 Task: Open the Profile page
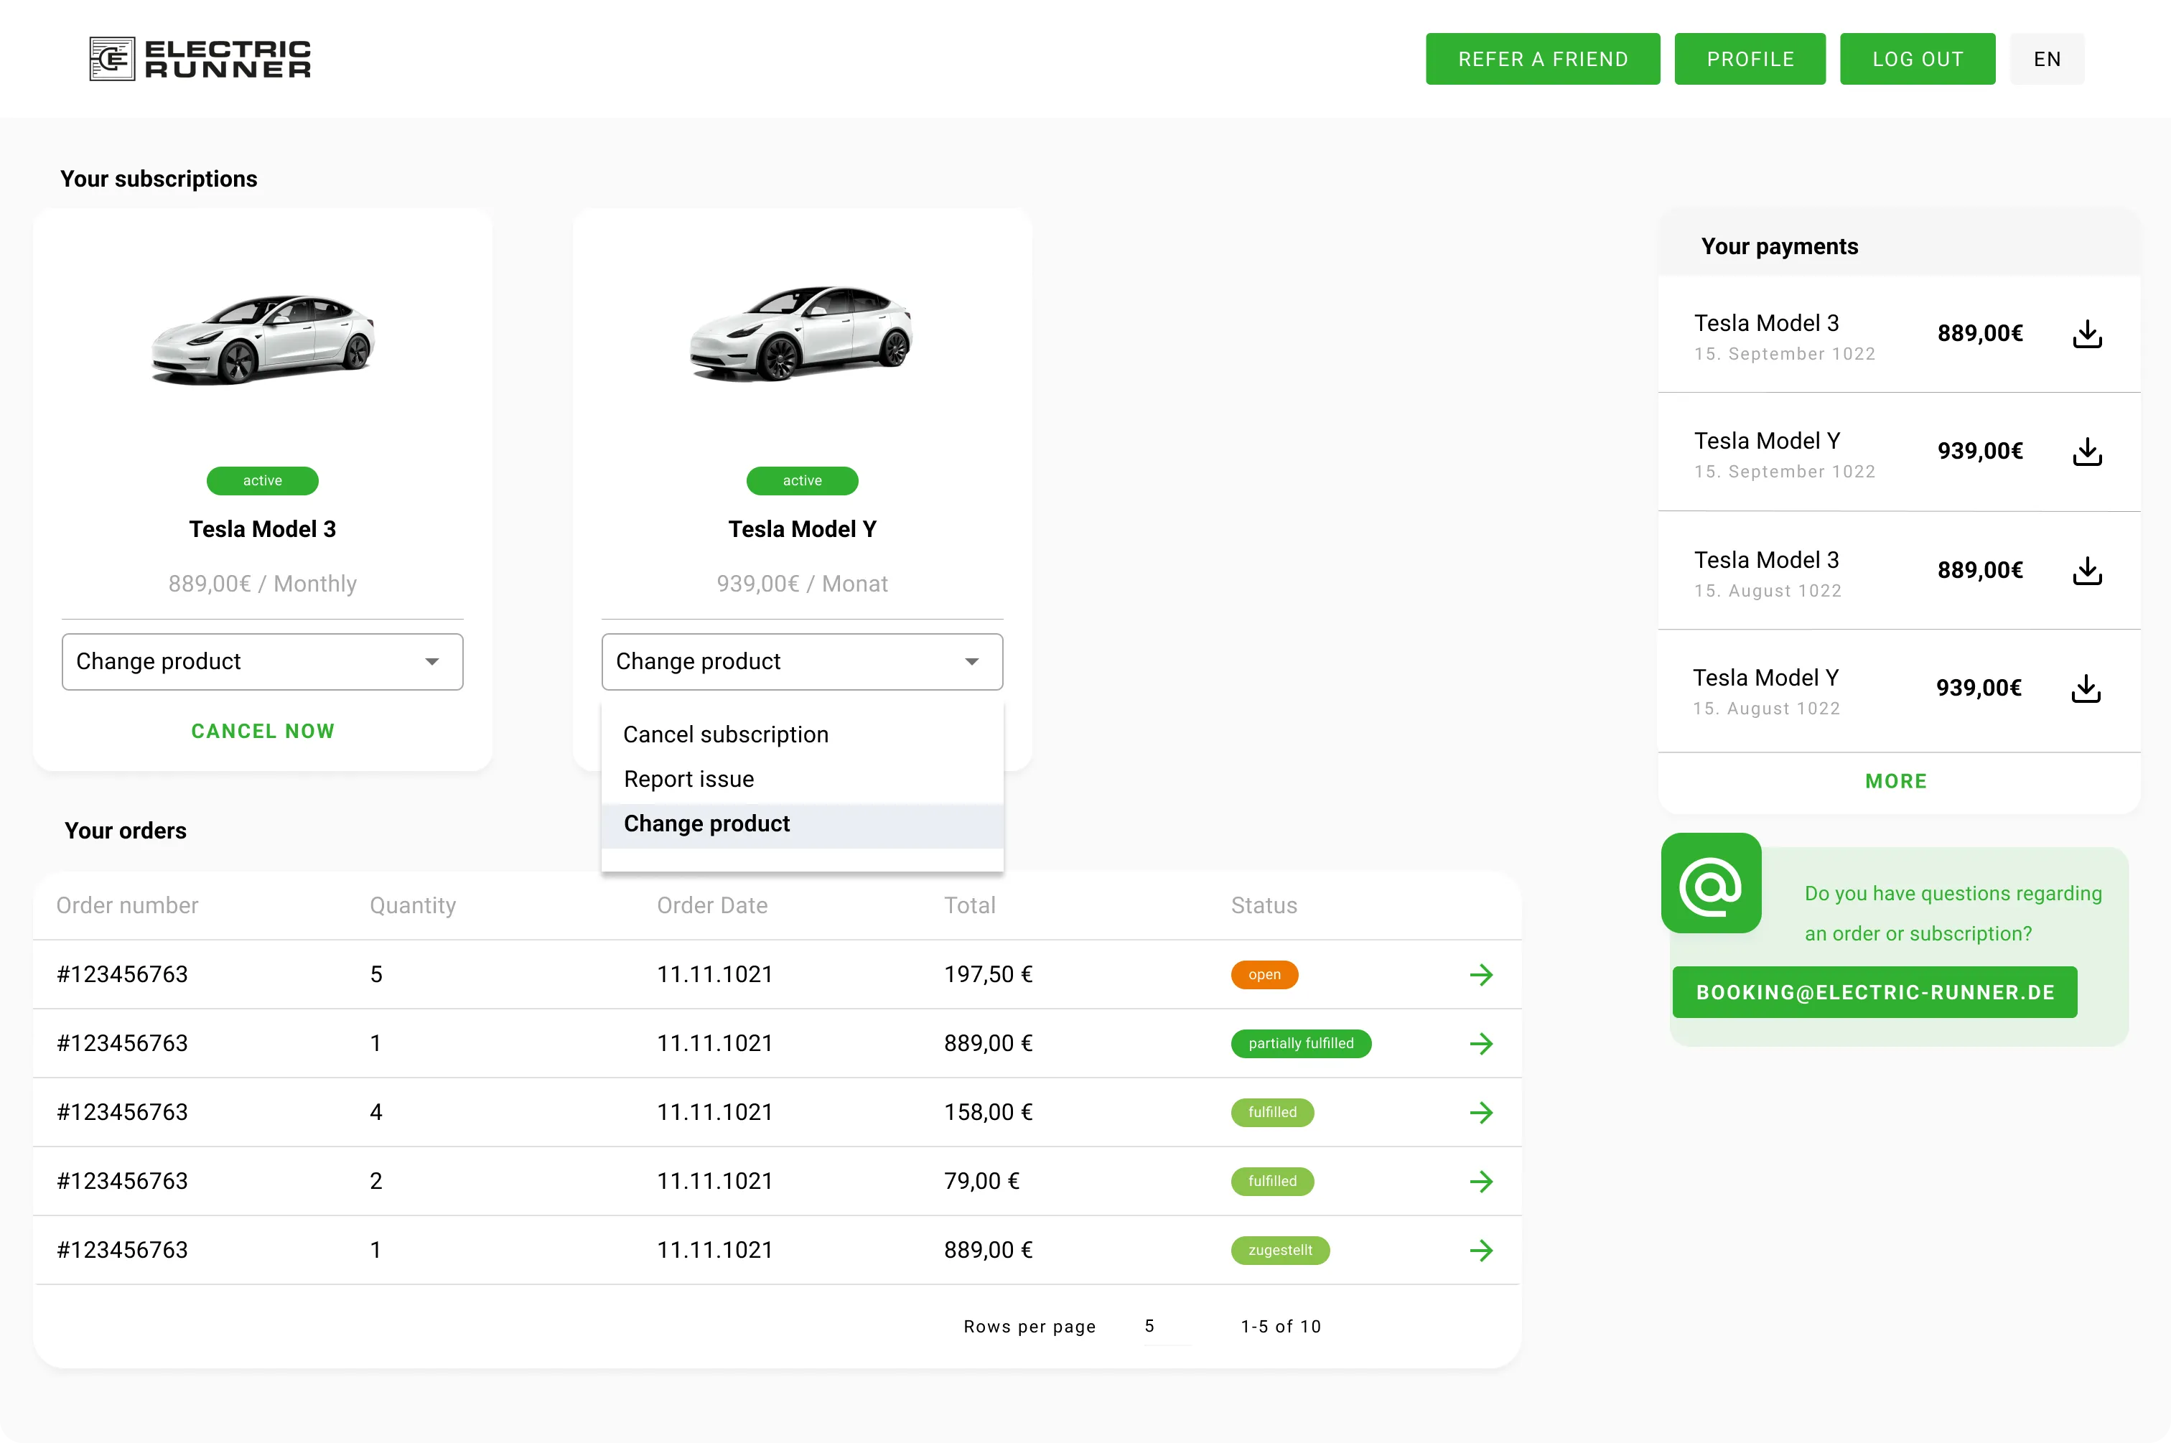(1750, 59)
